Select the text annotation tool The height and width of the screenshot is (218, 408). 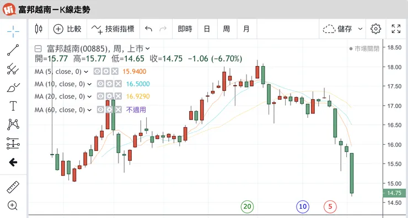[13, 106]
